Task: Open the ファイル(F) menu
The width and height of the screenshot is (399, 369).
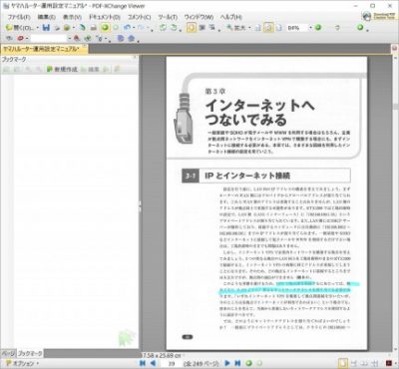Action: [x=19, y=17]
